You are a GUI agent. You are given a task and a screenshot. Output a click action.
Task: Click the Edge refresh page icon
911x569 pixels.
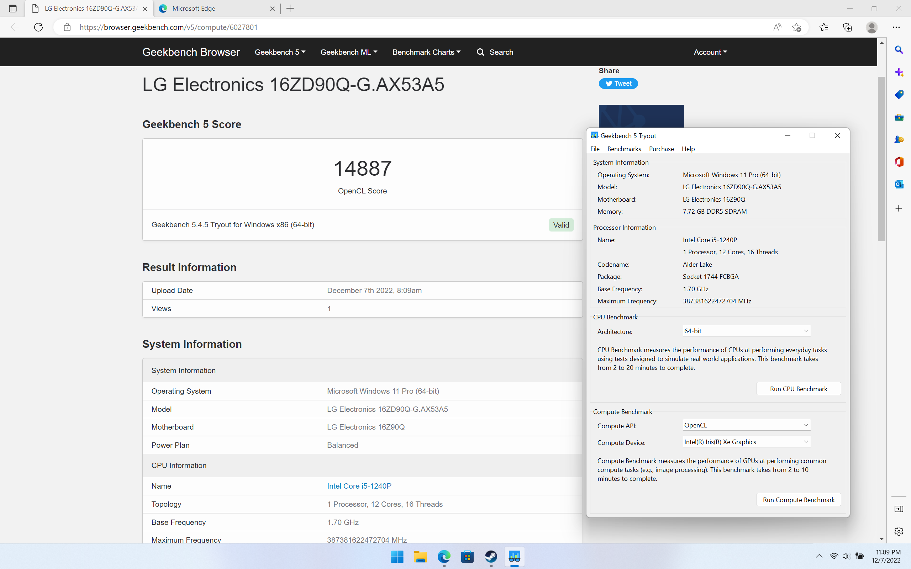tap(38, 27)
